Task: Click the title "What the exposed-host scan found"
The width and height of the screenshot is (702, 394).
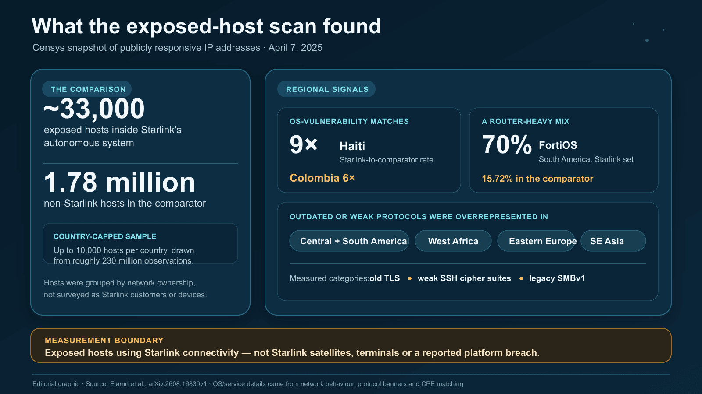Action: 206,27
